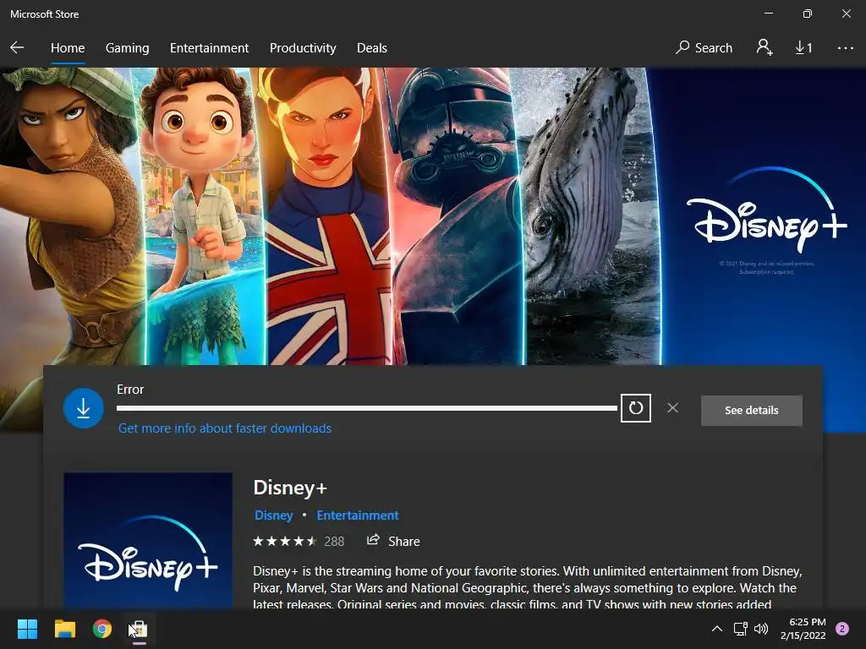This screenshot has height=649, width=866.
Task: Click the Microsoft Store taskbar icon
Action: (x=140, y=629)
